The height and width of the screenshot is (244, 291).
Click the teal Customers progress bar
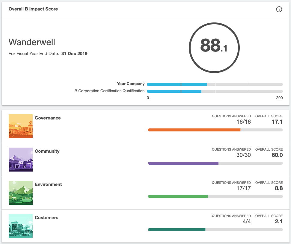tap(177, 230)
